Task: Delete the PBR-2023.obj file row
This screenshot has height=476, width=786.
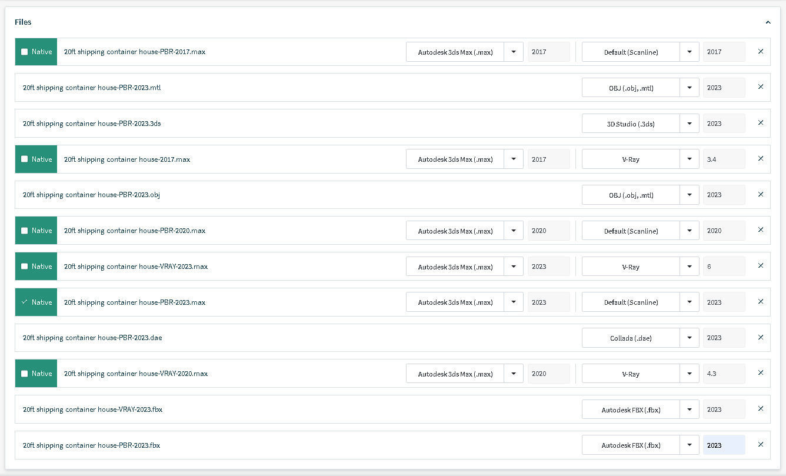Action: [761, 195]
